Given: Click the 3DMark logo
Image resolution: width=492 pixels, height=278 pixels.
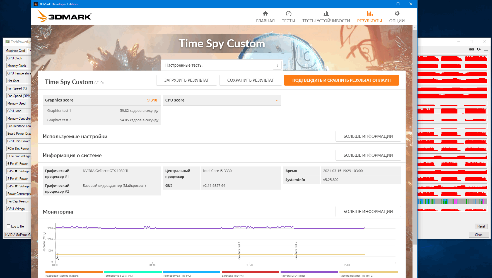Looking at the screenshot, I should click(64, 16).
